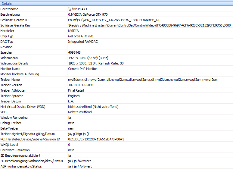
Task: Click the Monitor höchste Auflösung label
Action: click(20, 74)
